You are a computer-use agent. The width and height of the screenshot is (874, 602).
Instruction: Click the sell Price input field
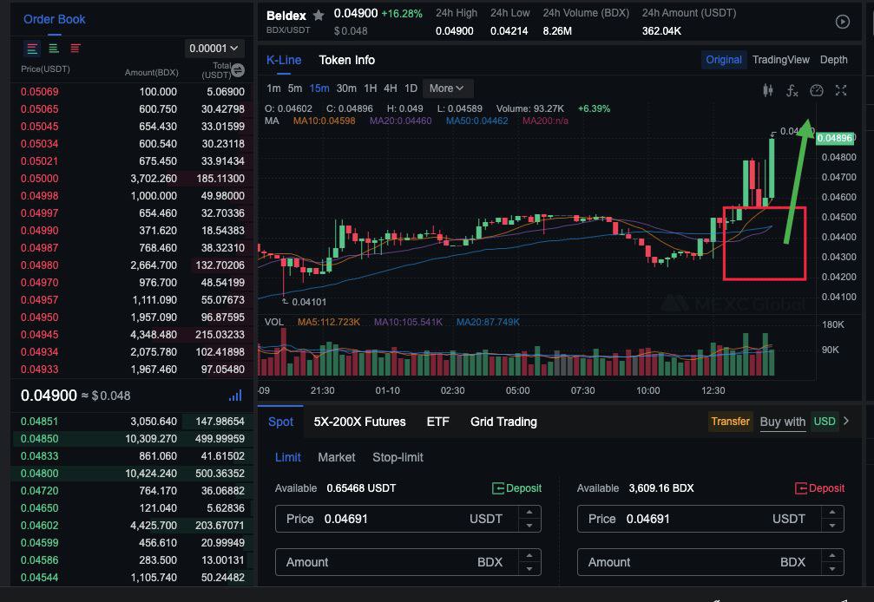click(711, 519)
